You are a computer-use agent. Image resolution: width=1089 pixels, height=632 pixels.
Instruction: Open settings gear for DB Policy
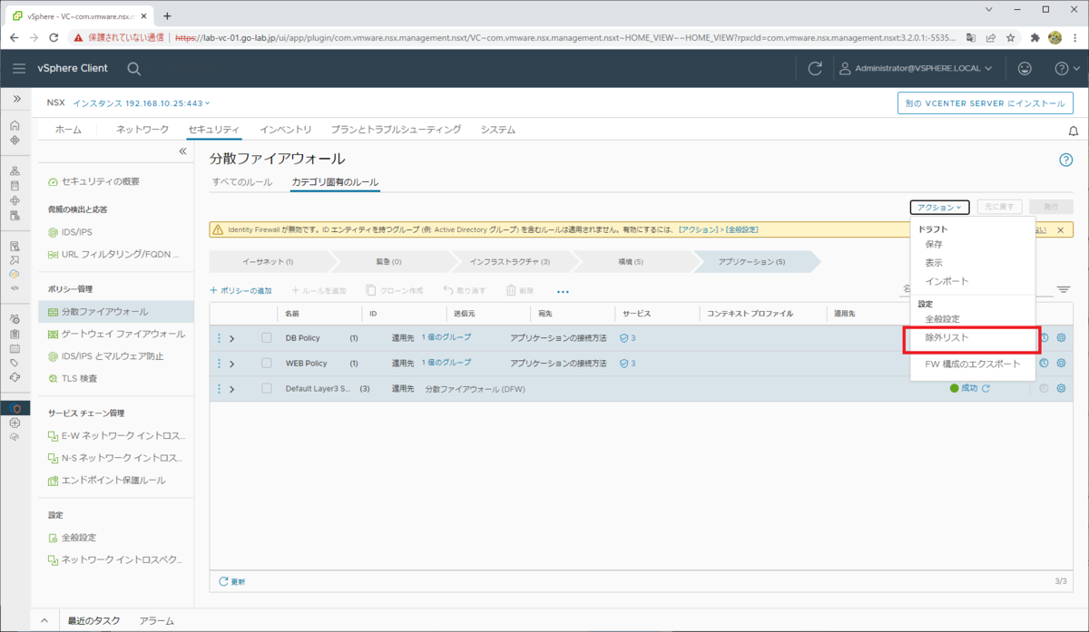coord(1061,338)
